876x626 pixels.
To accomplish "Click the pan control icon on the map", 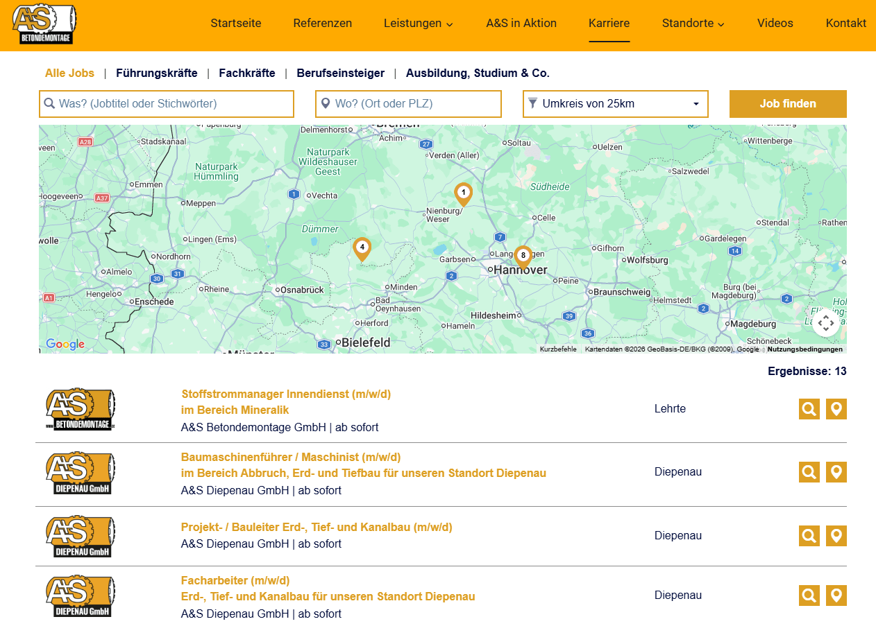I will point(826,323).
